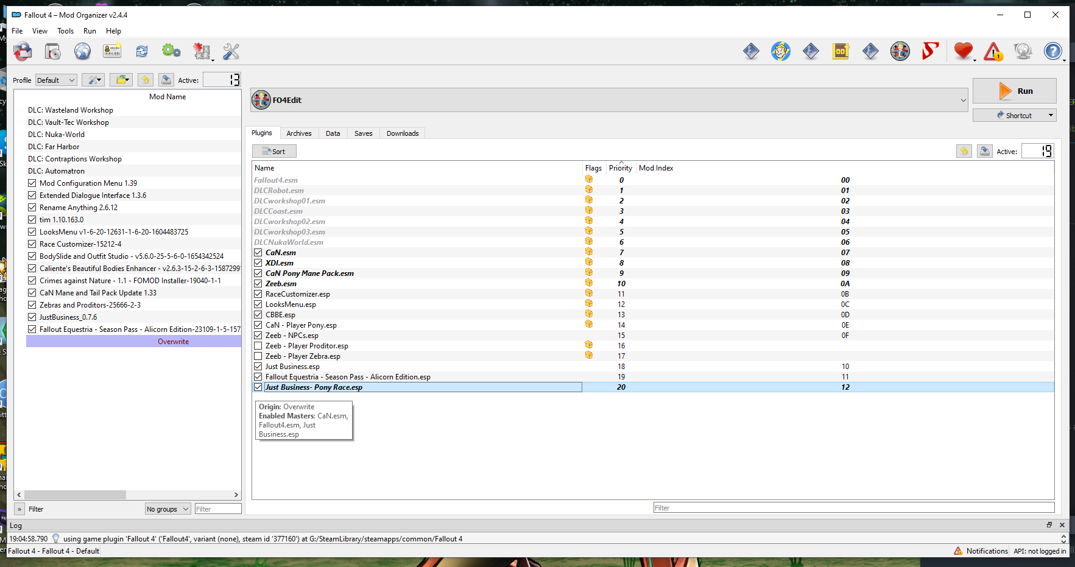Open the blue question mark help icon

tap(1053, 52)
